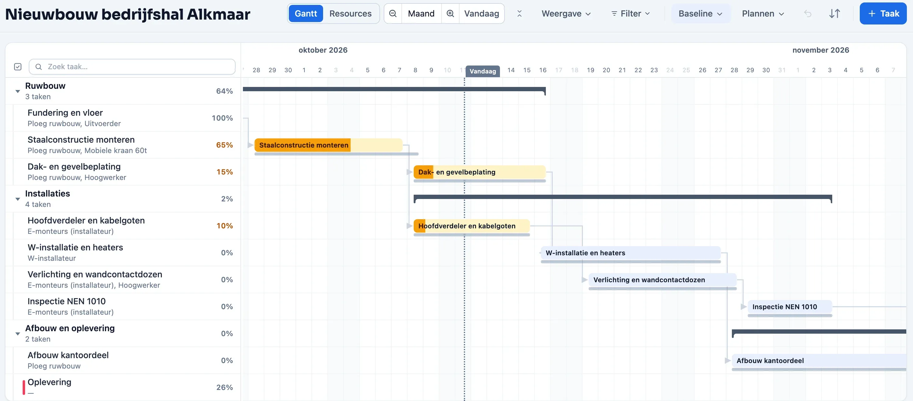
Task: Jump to Vandaag in toolbar
Action: click(481, 13)
